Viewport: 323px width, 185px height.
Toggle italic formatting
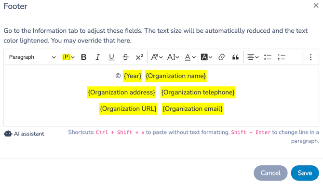[98, 57]
